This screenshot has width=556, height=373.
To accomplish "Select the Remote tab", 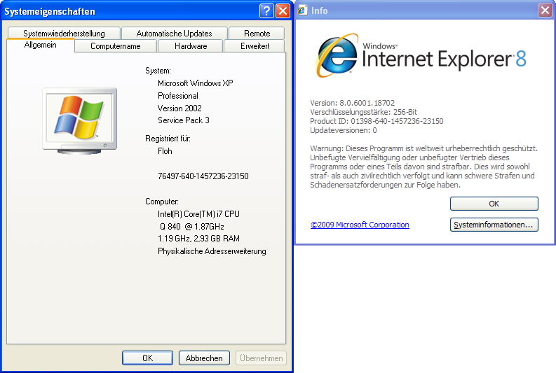I will pos(257,33).
